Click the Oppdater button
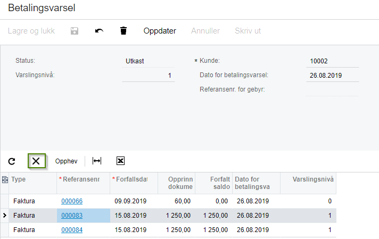Screen dimensions: 379x239 [x=160, y=31]
